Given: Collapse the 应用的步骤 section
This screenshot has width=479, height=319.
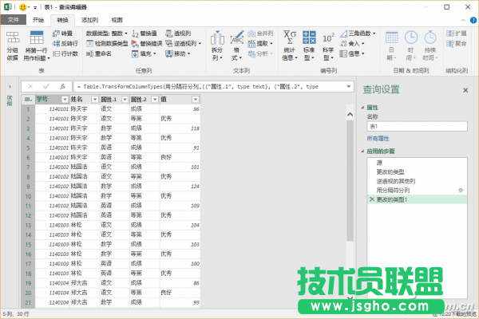Looking at the screenshot, I should pyautogui.click(x=363, y=151).
